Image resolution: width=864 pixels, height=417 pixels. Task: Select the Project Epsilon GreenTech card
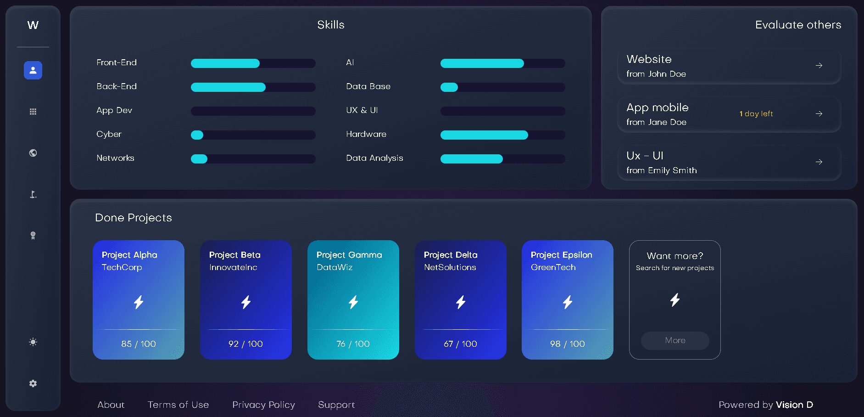coord(567,299)
